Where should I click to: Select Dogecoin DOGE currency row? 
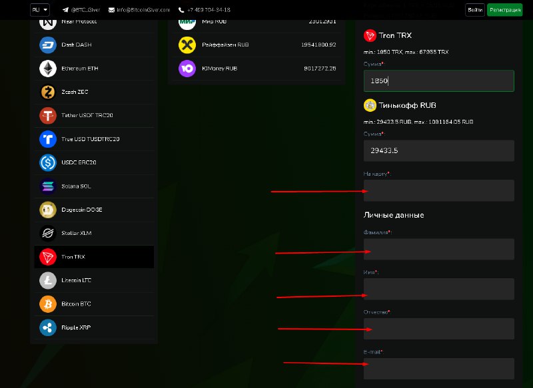(94, 210)
